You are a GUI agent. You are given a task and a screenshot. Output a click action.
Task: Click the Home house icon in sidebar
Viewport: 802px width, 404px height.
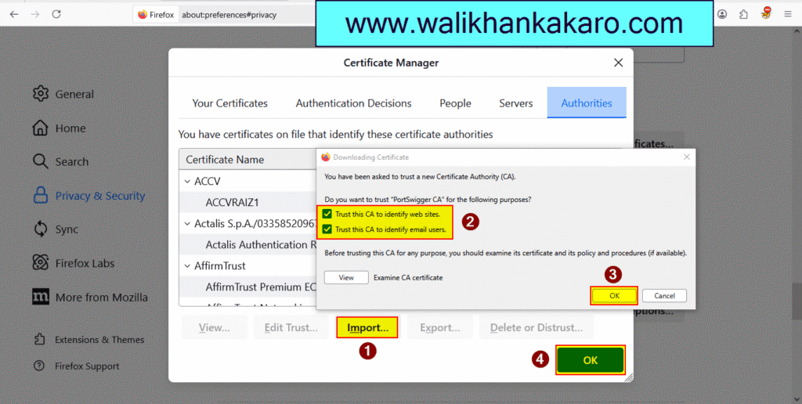pos(40,128)
